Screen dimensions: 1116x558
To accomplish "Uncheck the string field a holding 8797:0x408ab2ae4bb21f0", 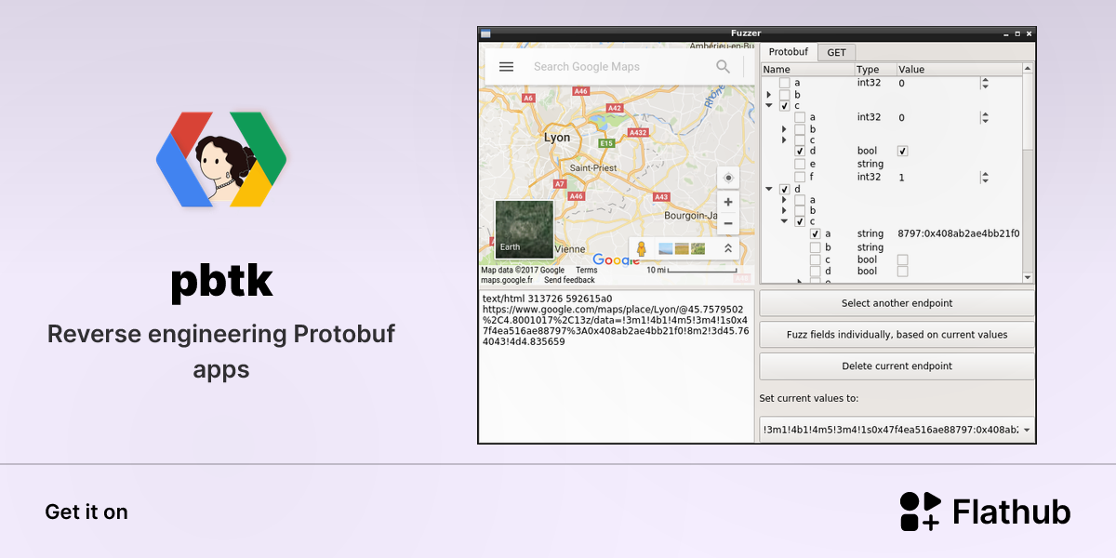I will point(816,233).
